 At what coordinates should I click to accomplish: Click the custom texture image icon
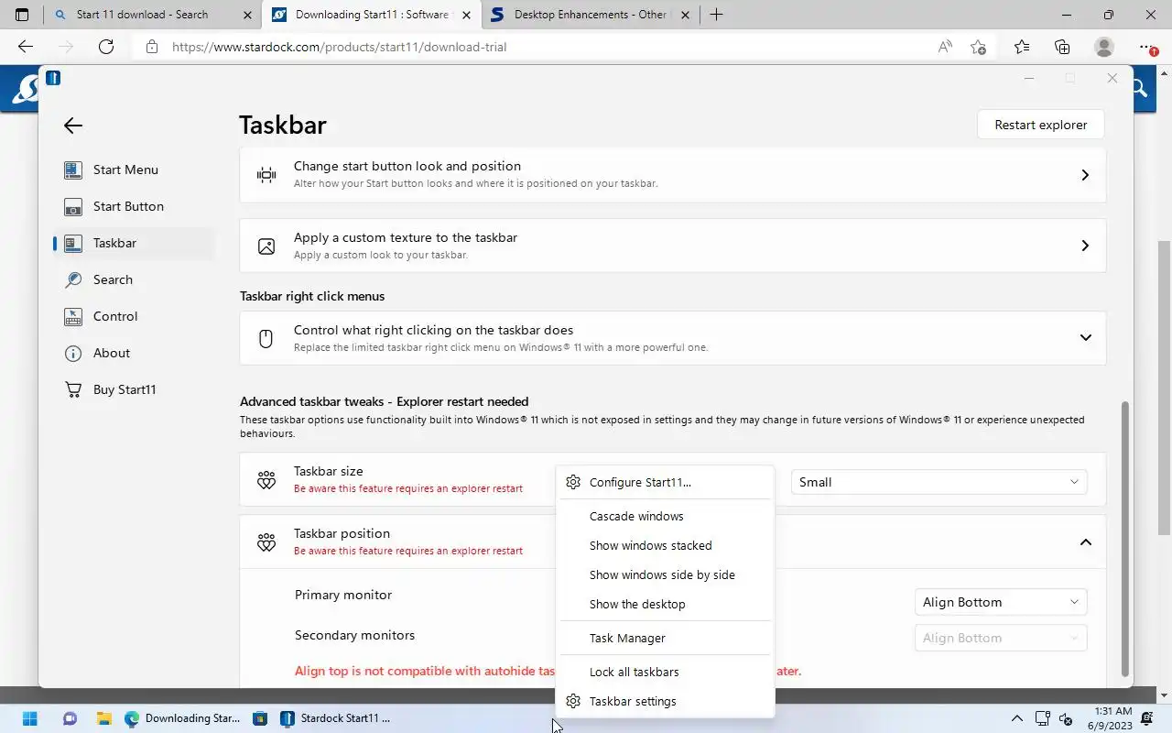[x=266, y=246]
